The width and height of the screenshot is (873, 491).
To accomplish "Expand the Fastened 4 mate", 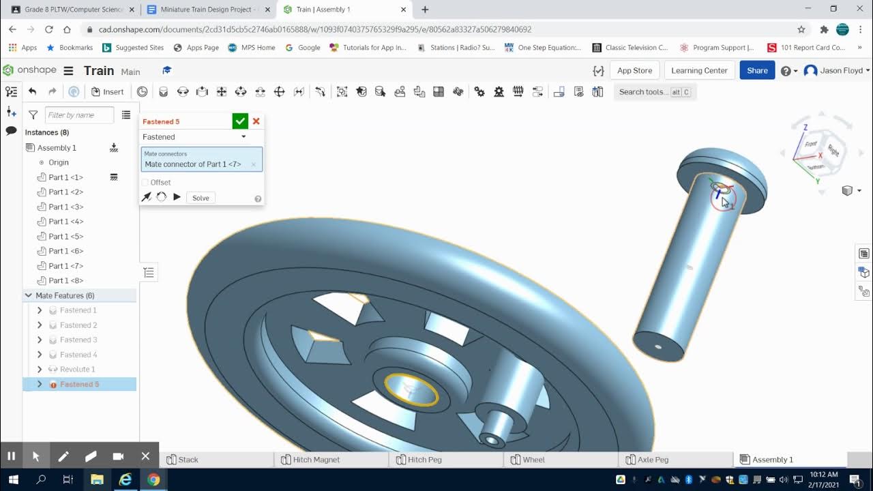I will click(40, 355).
